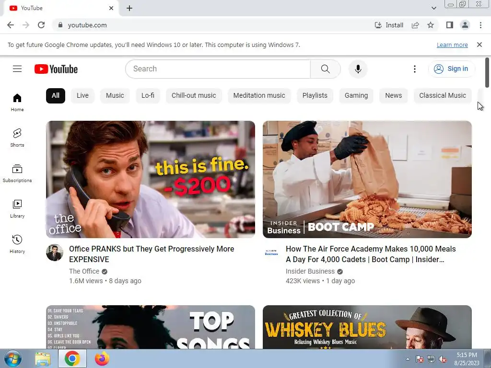Dismiss the Chrome update notification bar
The width and height of the screenshot is (491, 368).
click(x=479, y=45)
